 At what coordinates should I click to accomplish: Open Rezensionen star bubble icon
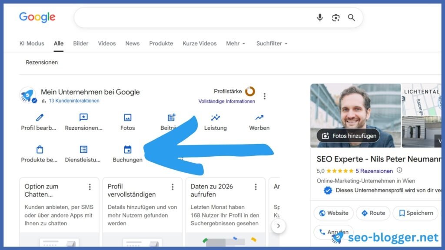83,117
